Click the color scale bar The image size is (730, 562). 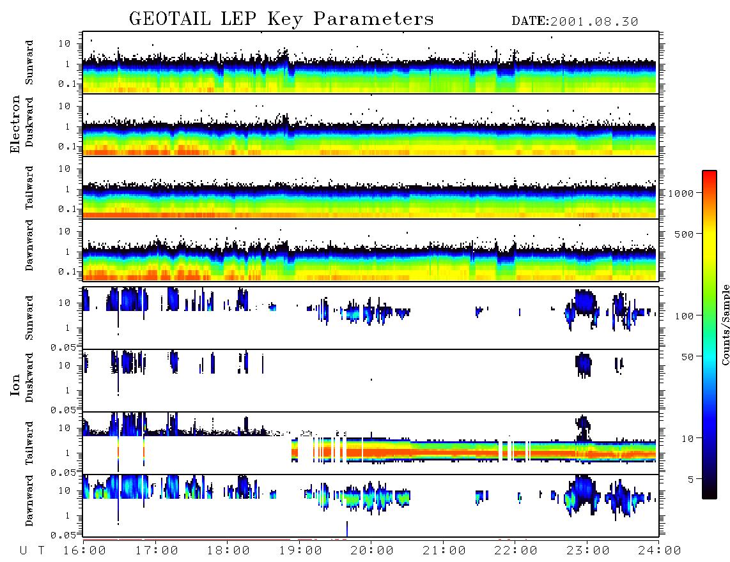(x=709, y=335)
